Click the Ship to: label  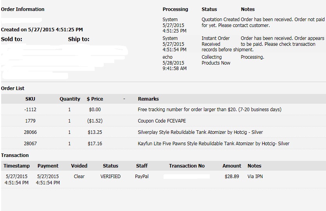[x=79, y=39]
